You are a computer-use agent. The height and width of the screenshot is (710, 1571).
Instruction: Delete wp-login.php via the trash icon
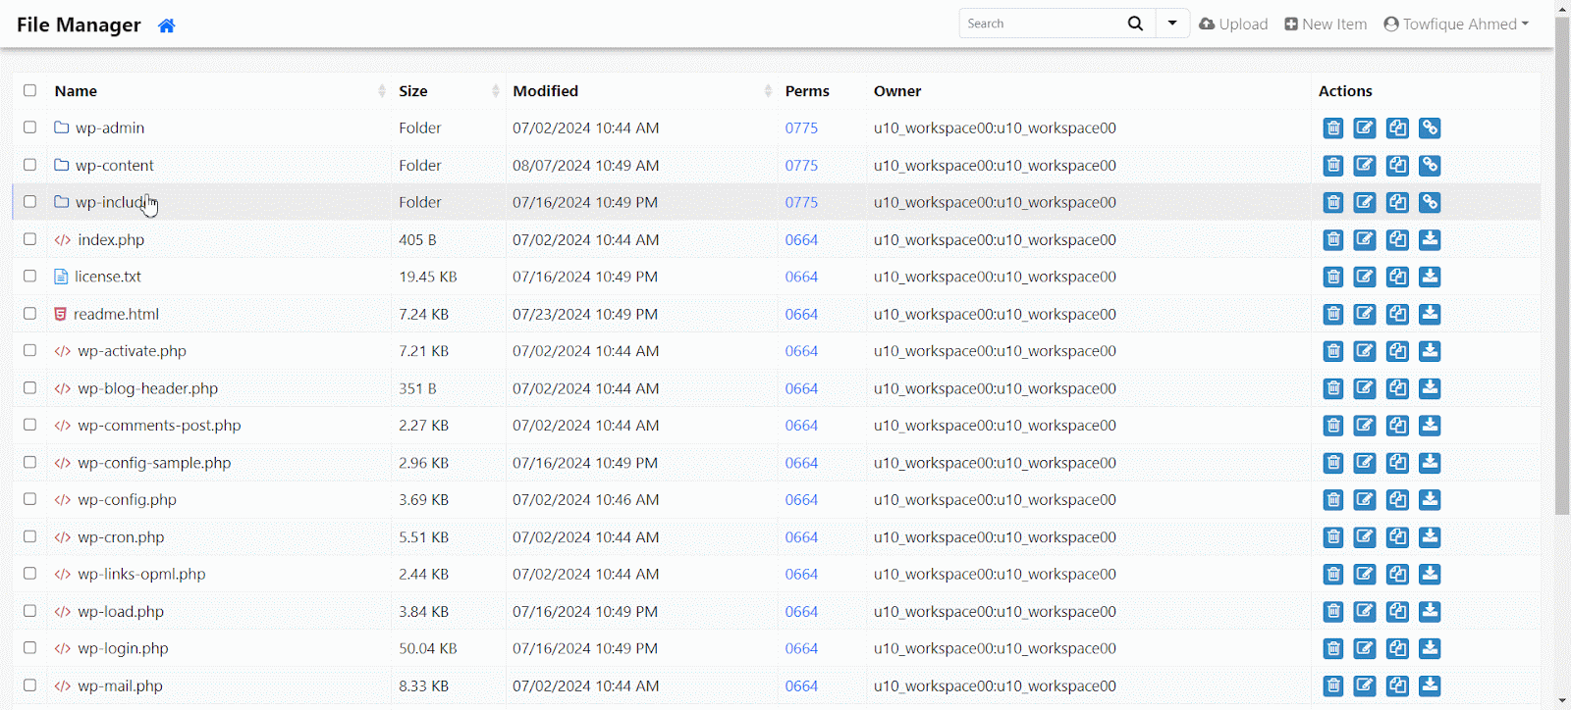[x=1333, y=648]
